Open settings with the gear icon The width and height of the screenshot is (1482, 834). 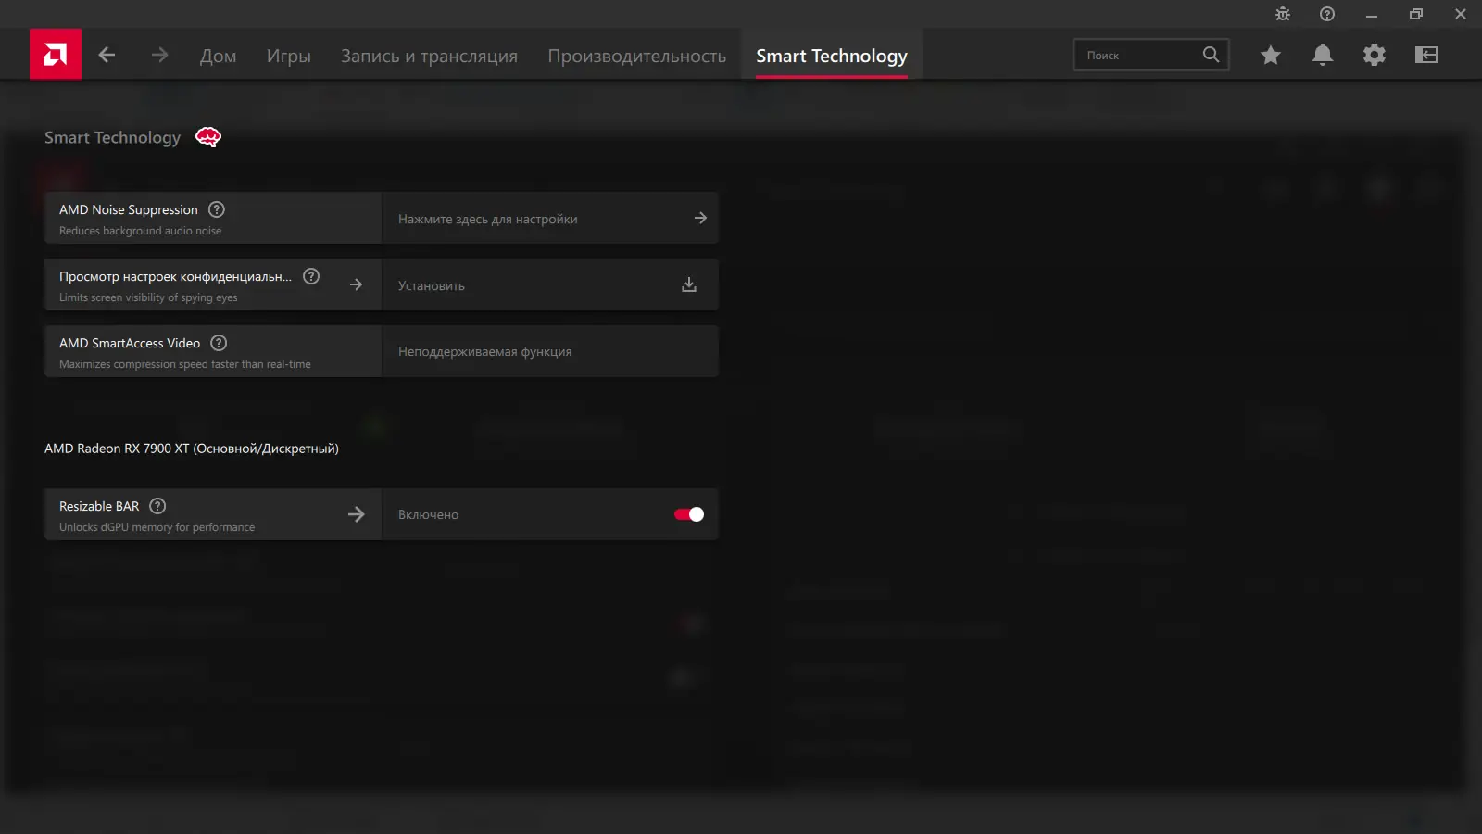(1375, 55)
